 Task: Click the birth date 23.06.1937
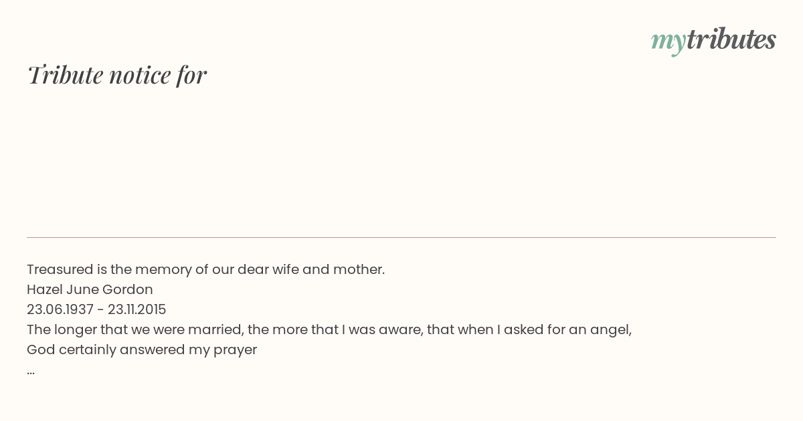(60, 309)
